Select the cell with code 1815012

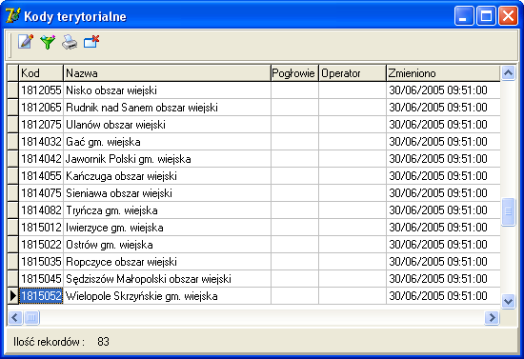tap(41, 228)
